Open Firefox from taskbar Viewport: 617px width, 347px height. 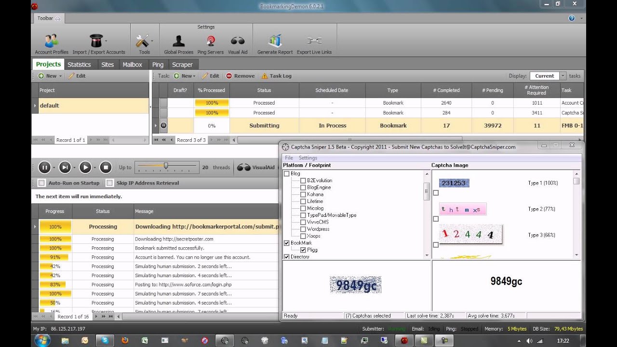tap(125, 340)
